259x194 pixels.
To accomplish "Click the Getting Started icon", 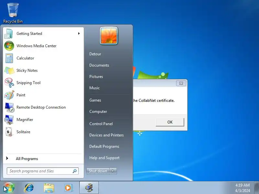I will pos(9,34).
